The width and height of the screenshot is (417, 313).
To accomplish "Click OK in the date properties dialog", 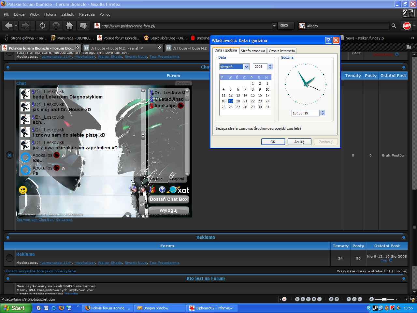I will click(273, 142).
